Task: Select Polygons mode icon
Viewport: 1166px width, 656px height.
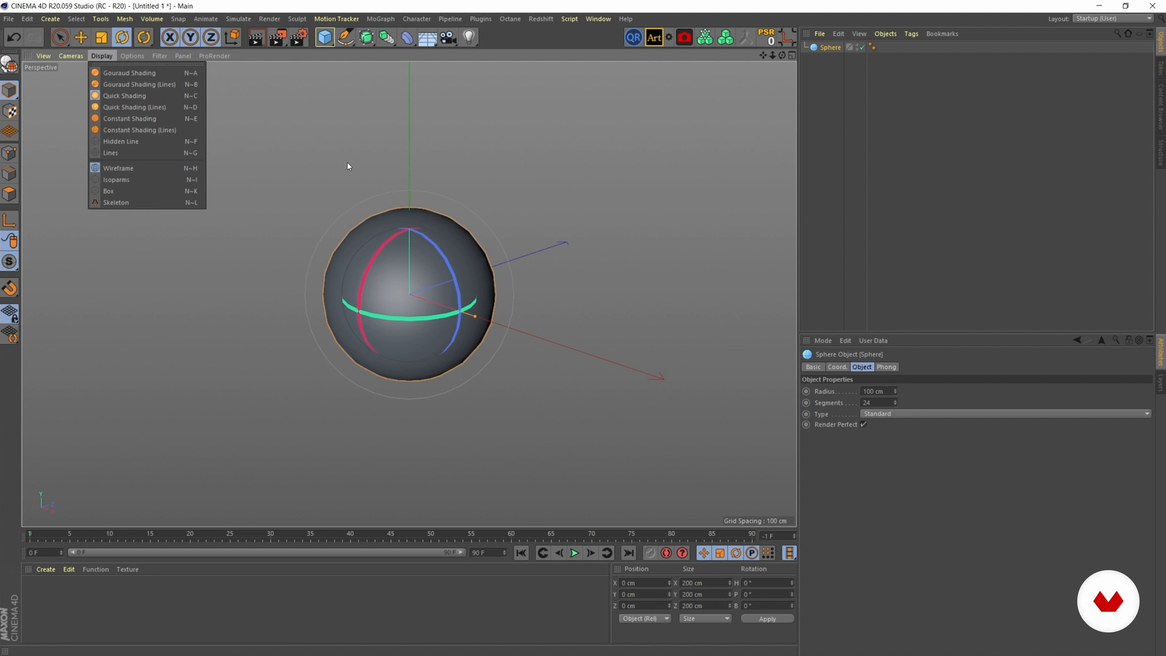Action: tap(9, 194)
